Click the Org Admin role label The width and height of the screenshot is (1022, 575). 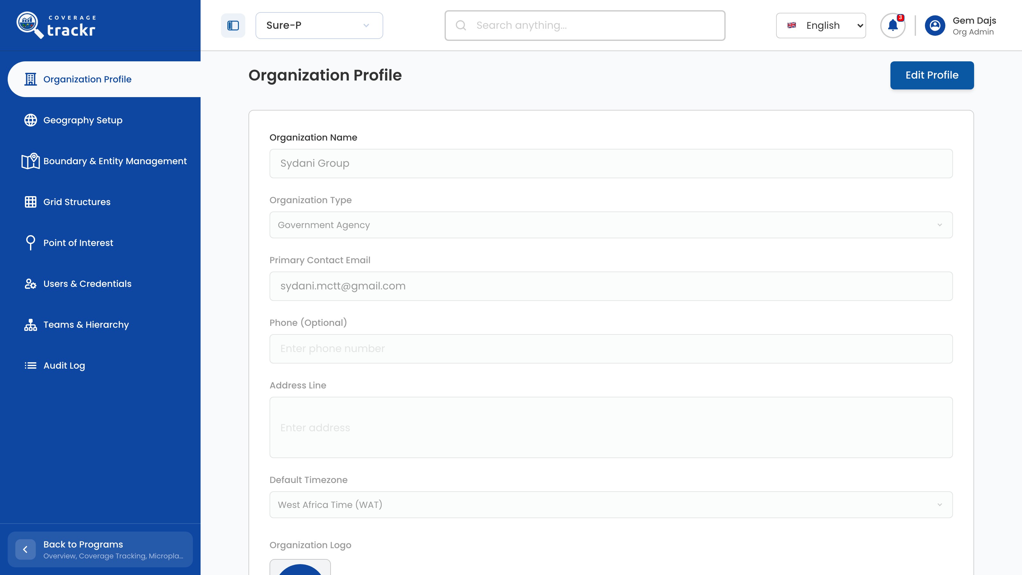coord(973,32)
